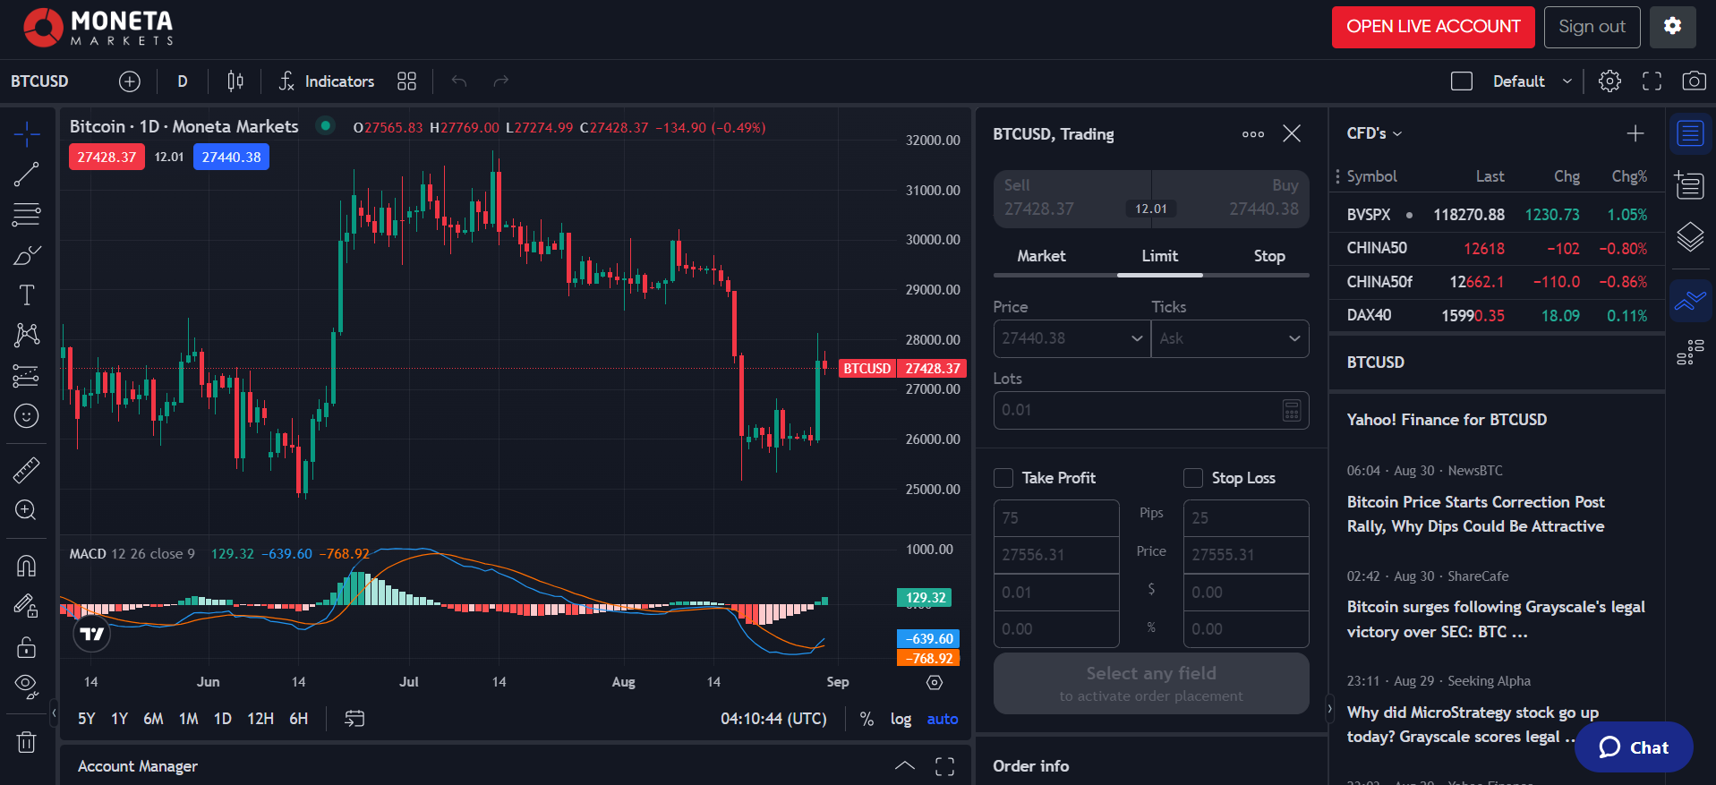1716x785 pixels.
Task: Take a chart snapshot with camera icon
Action: (x=1694, y=81)
